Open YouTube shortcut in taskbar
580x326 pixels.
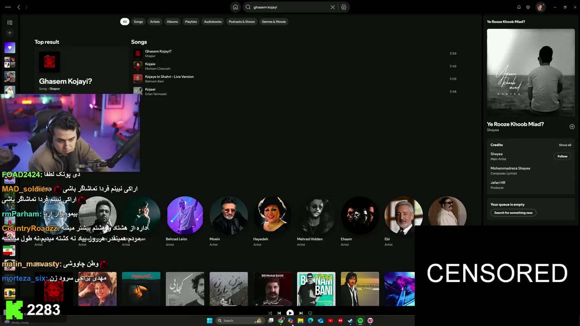click(x=330, y=321)
